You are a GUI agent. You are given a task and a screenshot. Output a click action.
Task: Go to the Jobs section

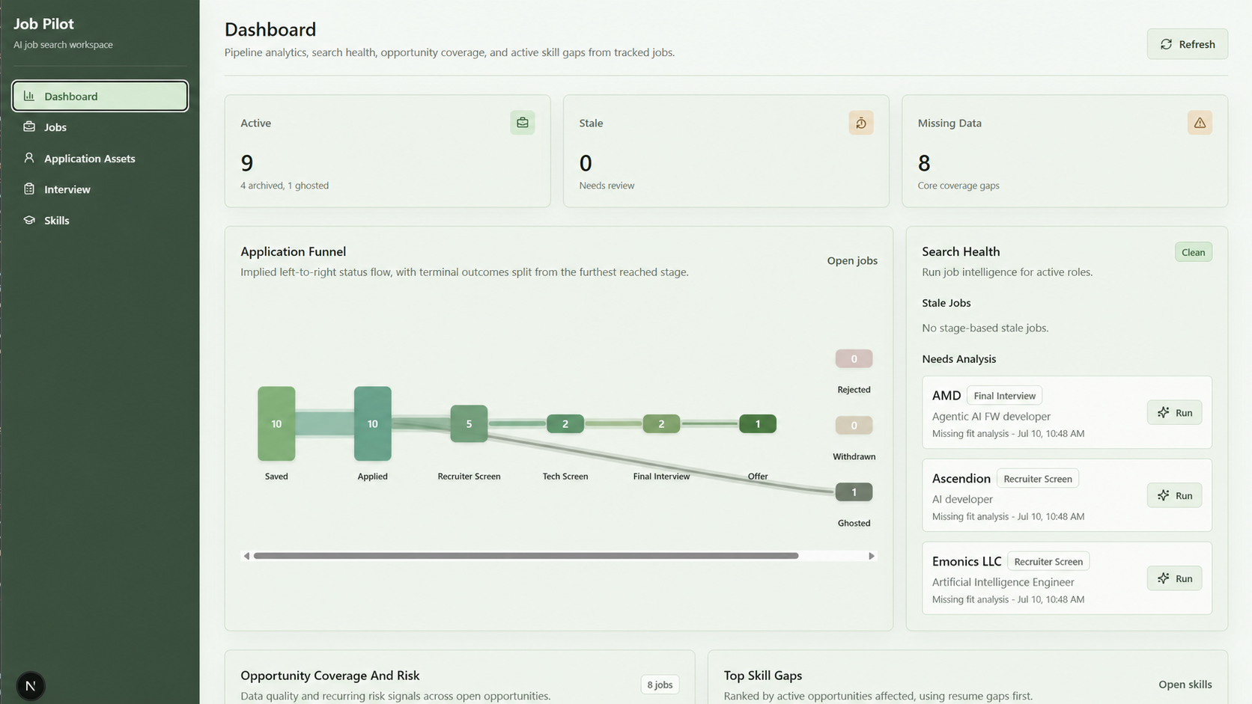tap(100, 126)
